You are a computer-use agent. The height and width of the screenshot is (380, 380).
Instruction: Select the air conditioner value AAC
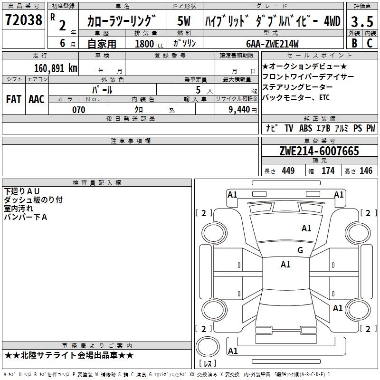tap(37, 99)
